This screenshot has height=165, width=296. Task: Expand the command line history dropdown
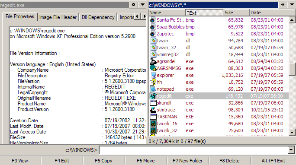click(x=291, y=150)
